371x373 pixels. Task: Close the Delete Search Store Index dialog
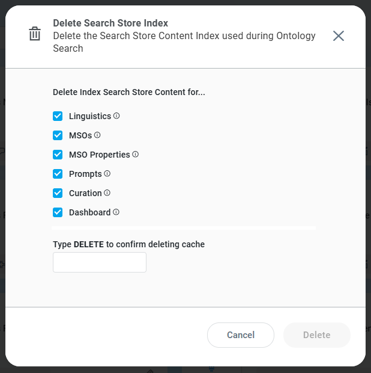coord(339,35)
